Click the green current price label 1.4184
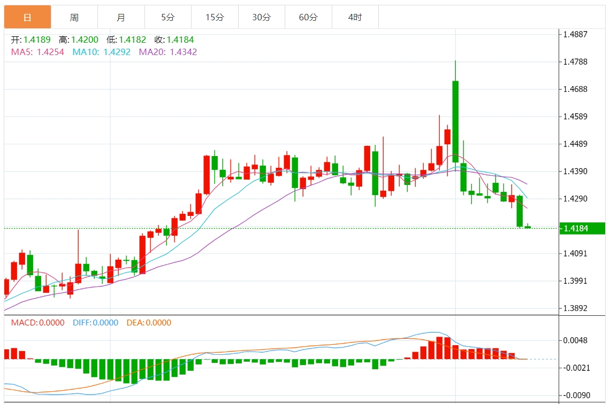Image resolution: width=610 pixels, height=404 pixels. click(582, 228)
